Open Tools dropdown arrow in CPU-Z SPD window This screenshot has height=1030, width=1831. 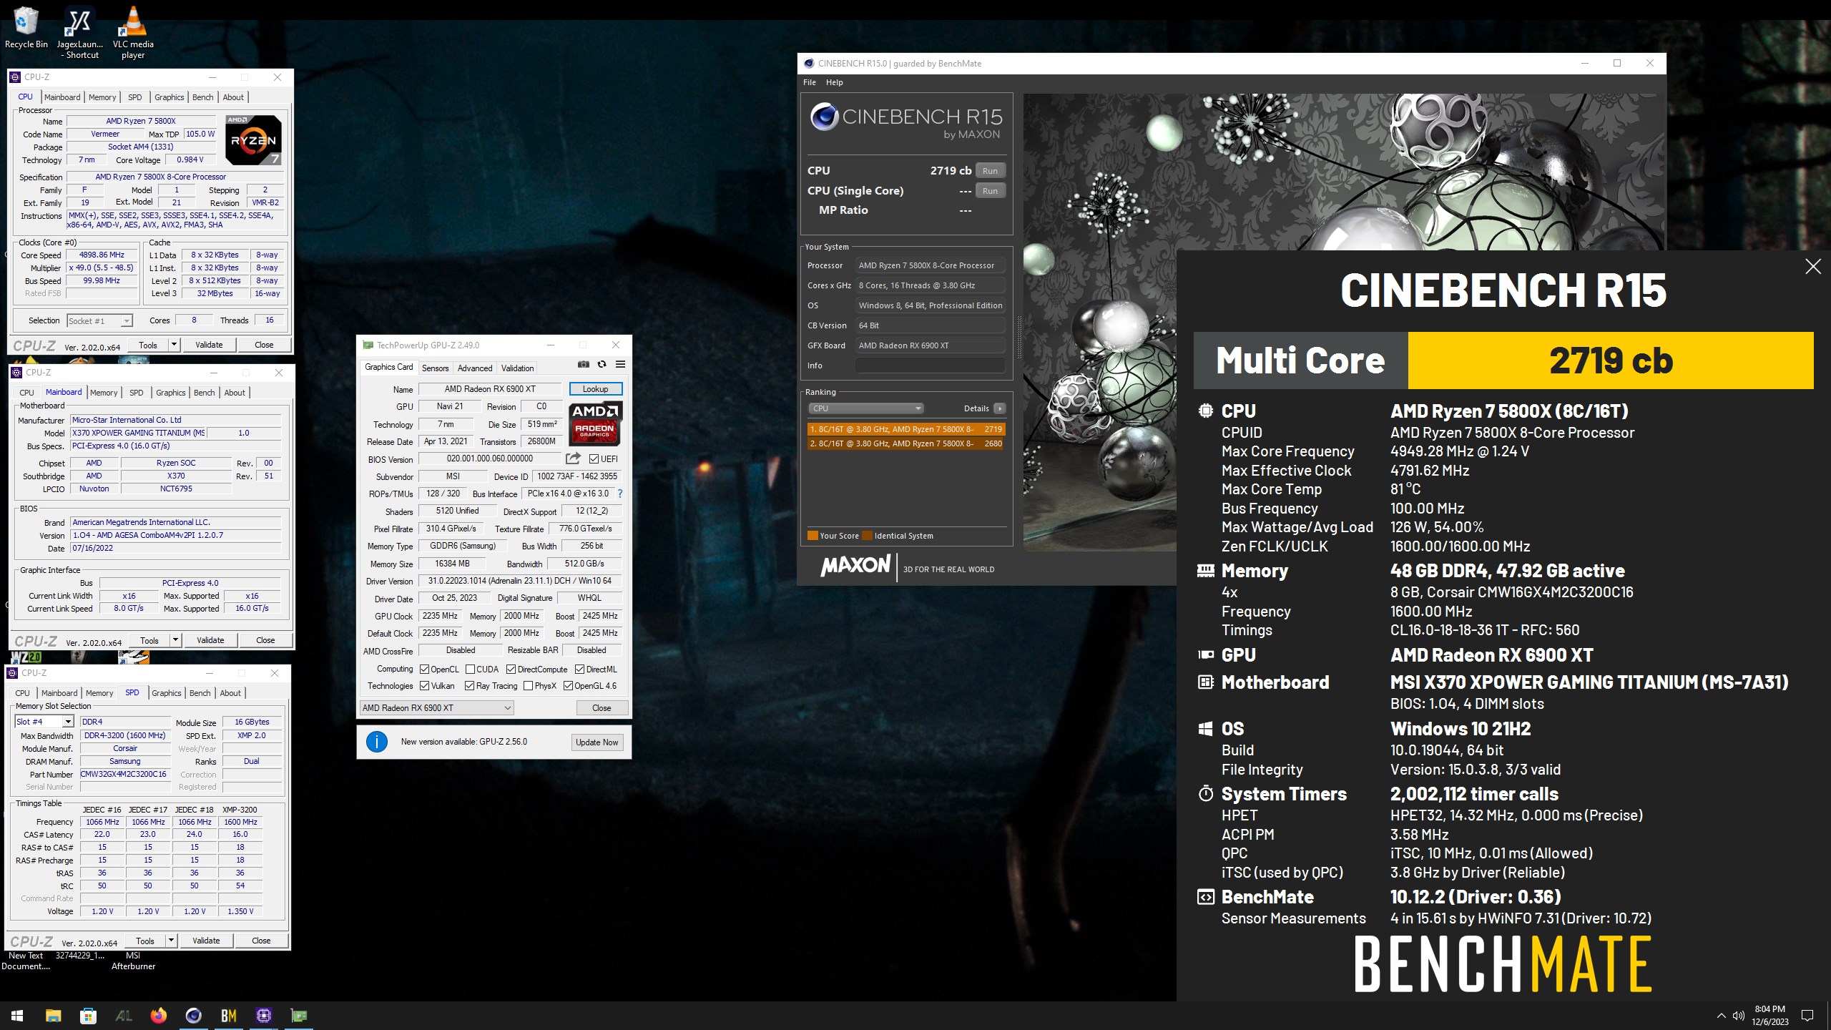pos(170,941)
